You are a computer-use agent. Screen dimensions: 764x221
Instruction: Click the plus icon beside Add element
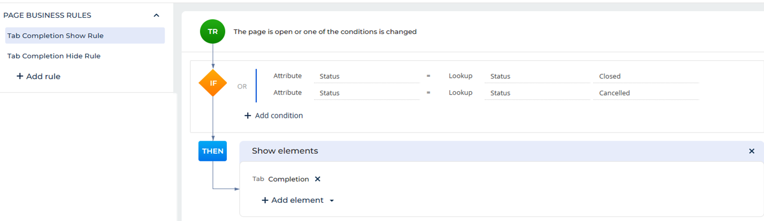265,200
